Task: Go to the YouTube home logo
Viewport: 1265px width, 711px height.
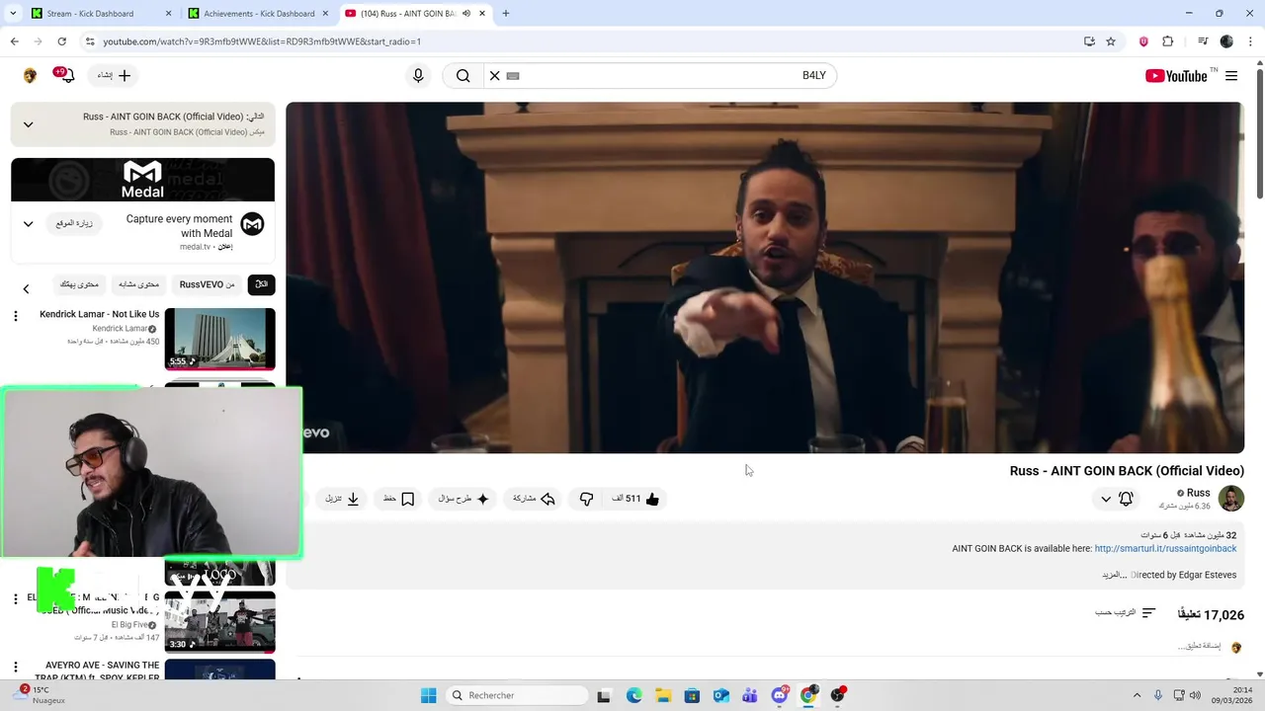Action: pos(1176,76)
